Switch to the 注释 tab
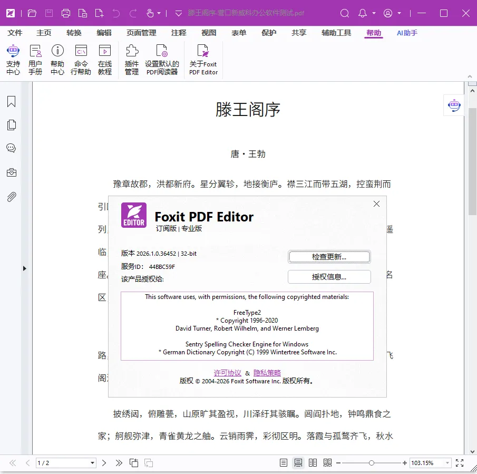Image resolution: width=477 pixels, height=474 pixels. [x=179, y=33]
